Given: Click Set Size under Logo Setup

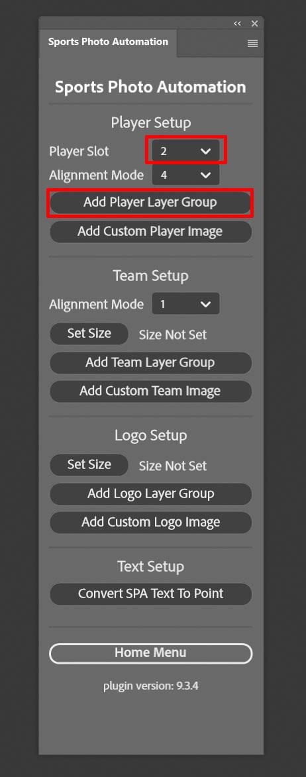Looking at the screenshot, I should [x=89, y=465].
